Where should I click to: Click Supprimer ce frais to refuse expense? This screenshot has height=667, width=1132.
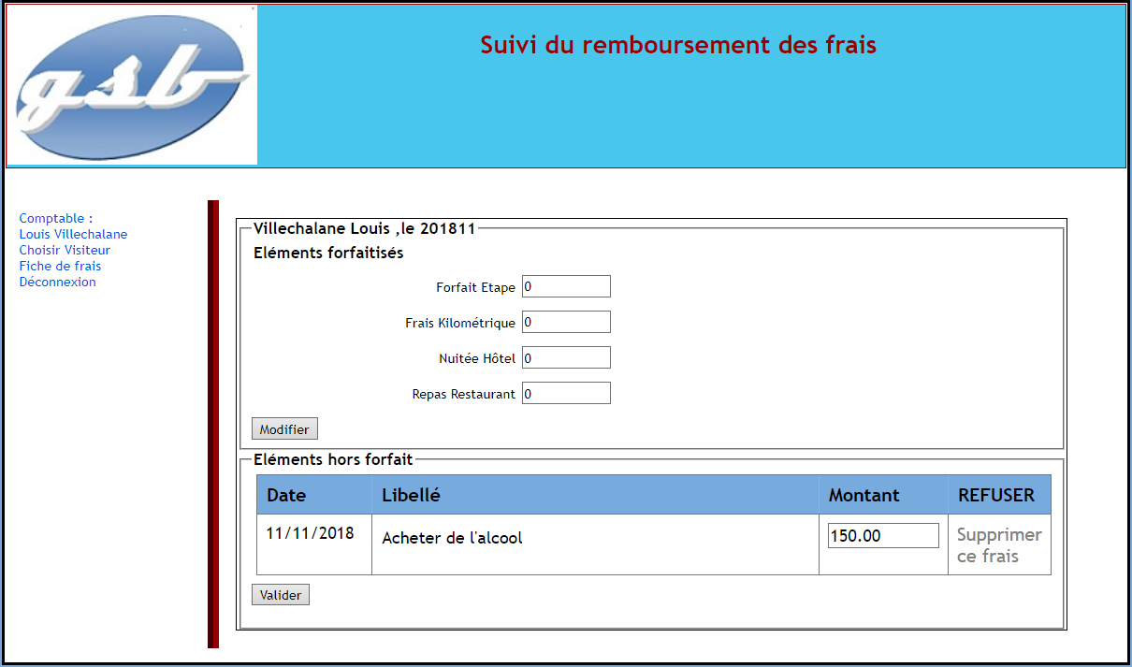click(998, 545)
